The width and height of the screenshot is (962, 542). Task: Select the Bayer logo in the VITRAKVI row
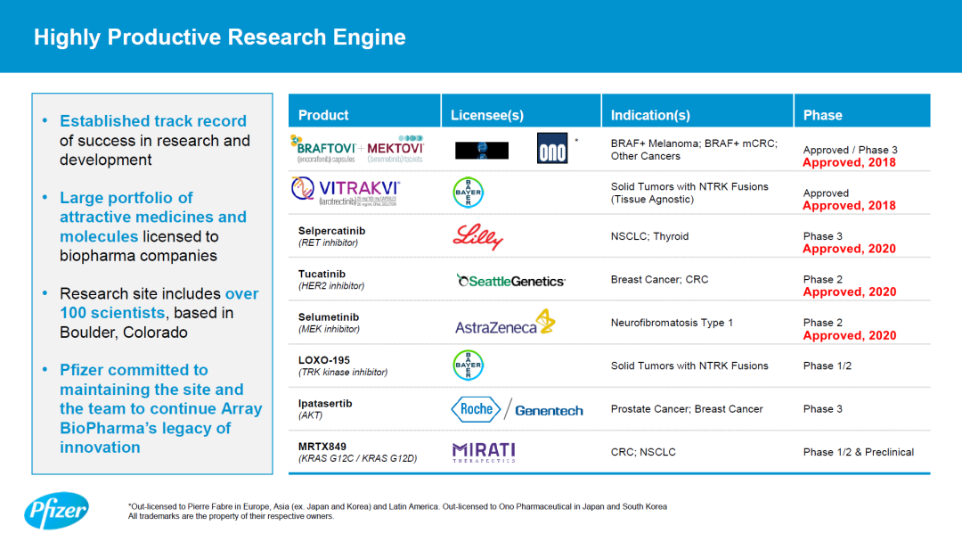pyautogui.click(x=469, y=193)
